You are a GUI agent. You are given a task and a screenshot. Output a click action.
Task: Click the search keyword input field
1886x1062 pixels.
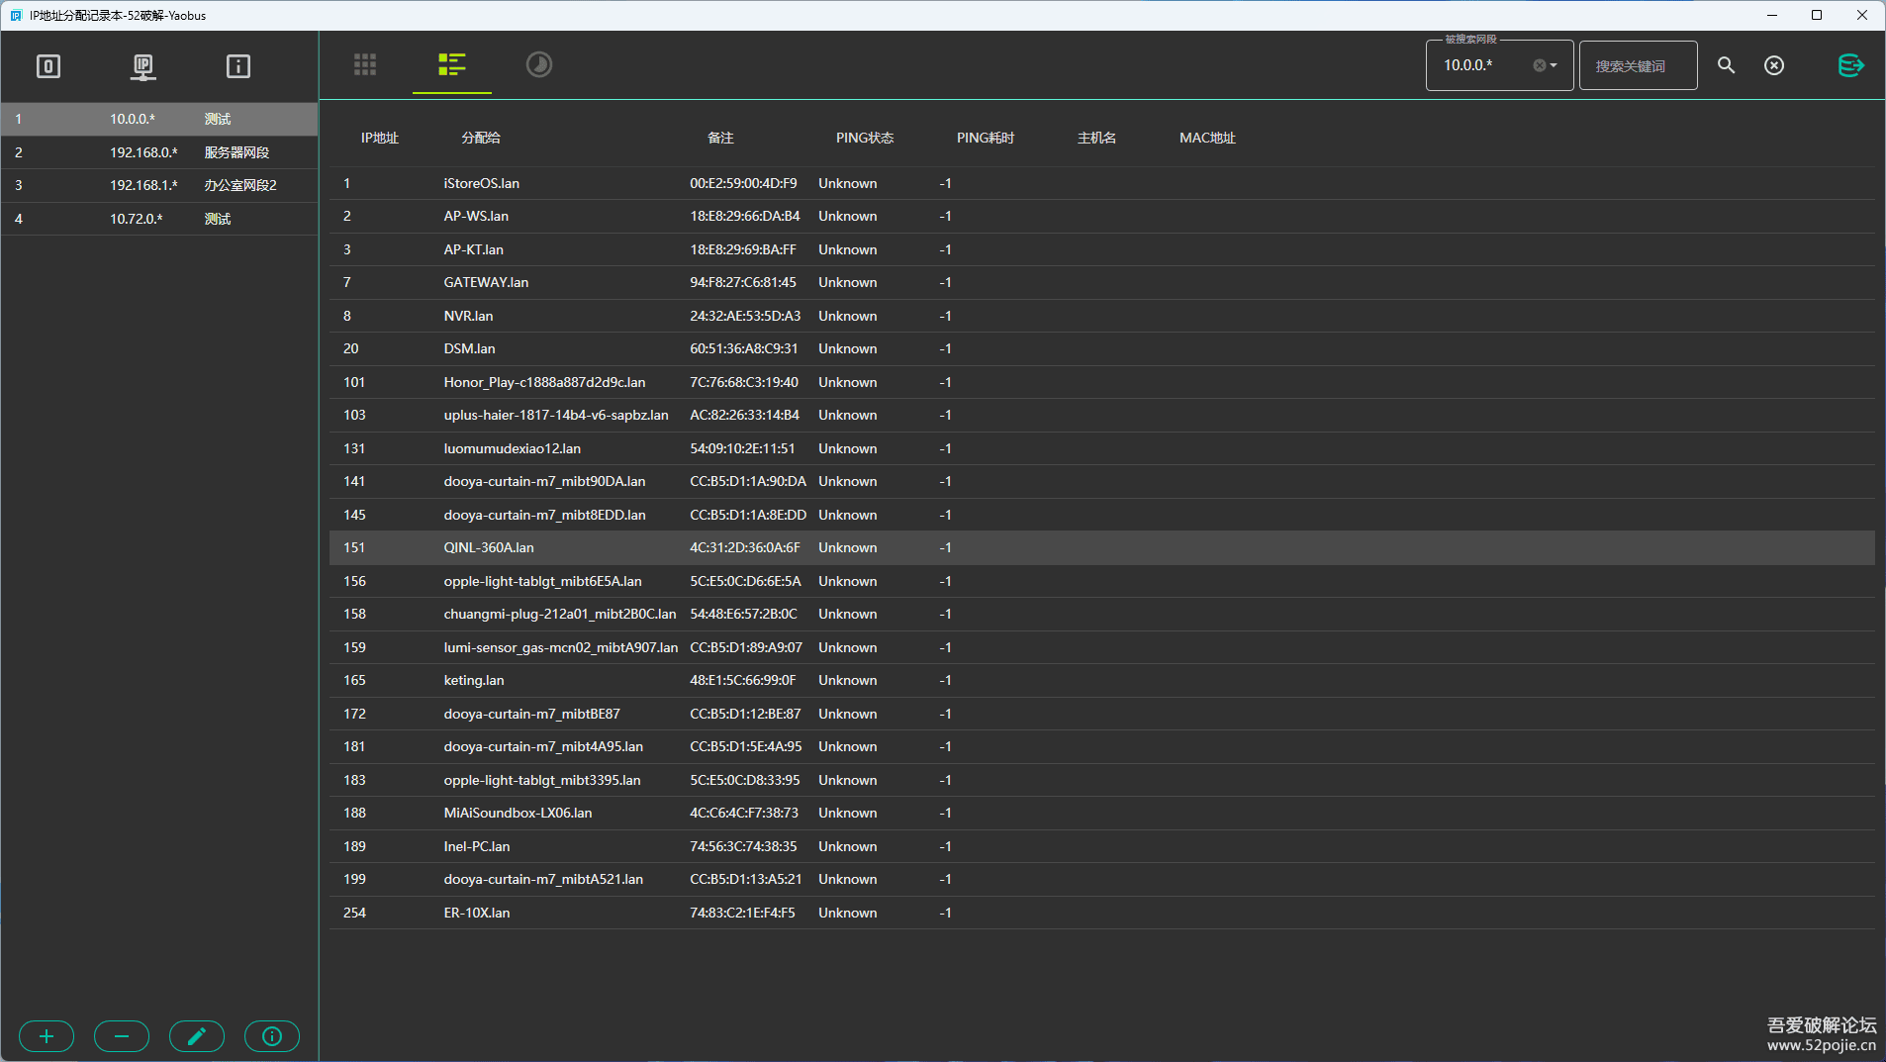[1638, 66]
